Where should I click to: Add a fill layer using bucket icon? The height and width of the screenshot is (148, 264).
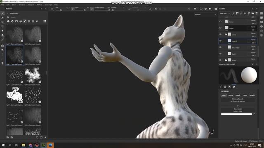click(245, 14)
